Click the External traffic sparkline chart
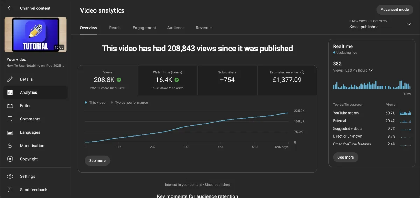 tap(405, 121)
